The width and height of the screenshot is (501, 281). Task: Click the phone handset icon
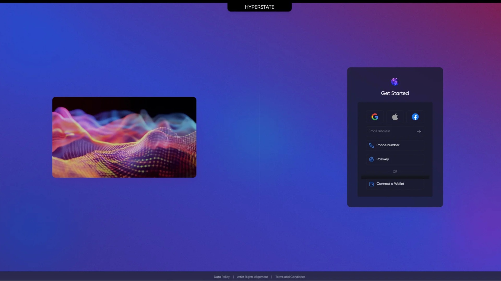371,145
